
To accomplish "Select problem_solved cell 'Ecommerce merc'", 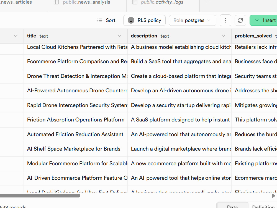I will pyautogui.click(x=254, y=178).
